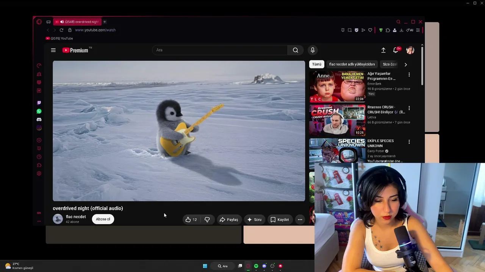Open WhatsApp in the Opera sidebar
The height and width of the screenshot is (272, 485).
[x=39, y=111]
